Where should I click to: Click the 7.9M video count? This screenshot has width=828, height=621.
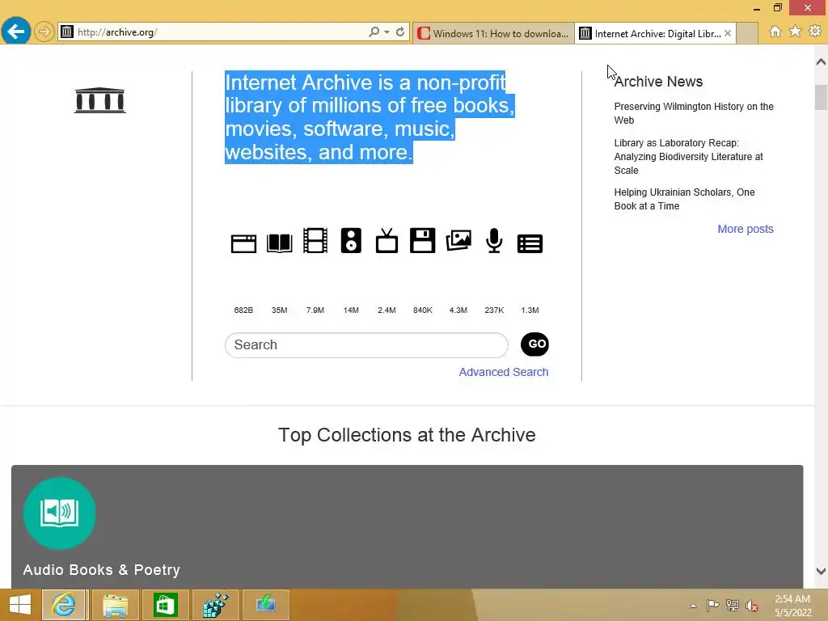(x=315, y=310)
